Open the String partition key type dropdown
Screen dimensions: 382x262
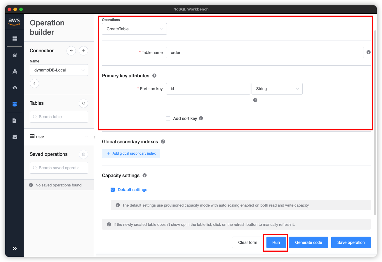(277, 89)
